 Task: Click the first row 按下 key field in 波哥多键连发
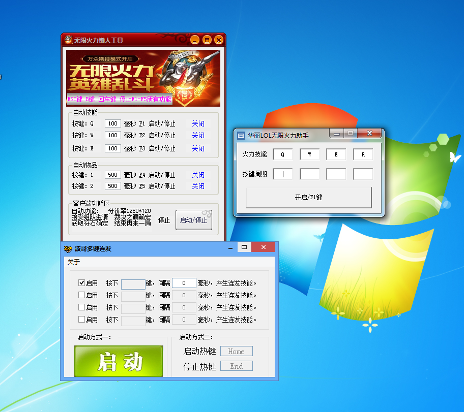pos(133,284)
